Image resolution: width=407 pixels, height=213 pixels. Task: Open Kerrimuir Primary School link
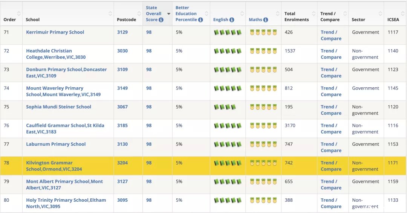point(55,32)
